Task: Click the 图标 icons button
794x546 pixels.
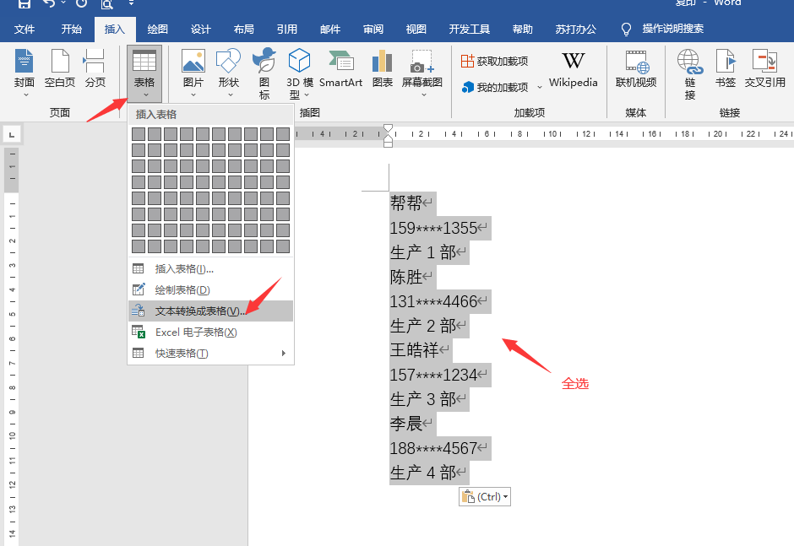Action: [264, 73]
